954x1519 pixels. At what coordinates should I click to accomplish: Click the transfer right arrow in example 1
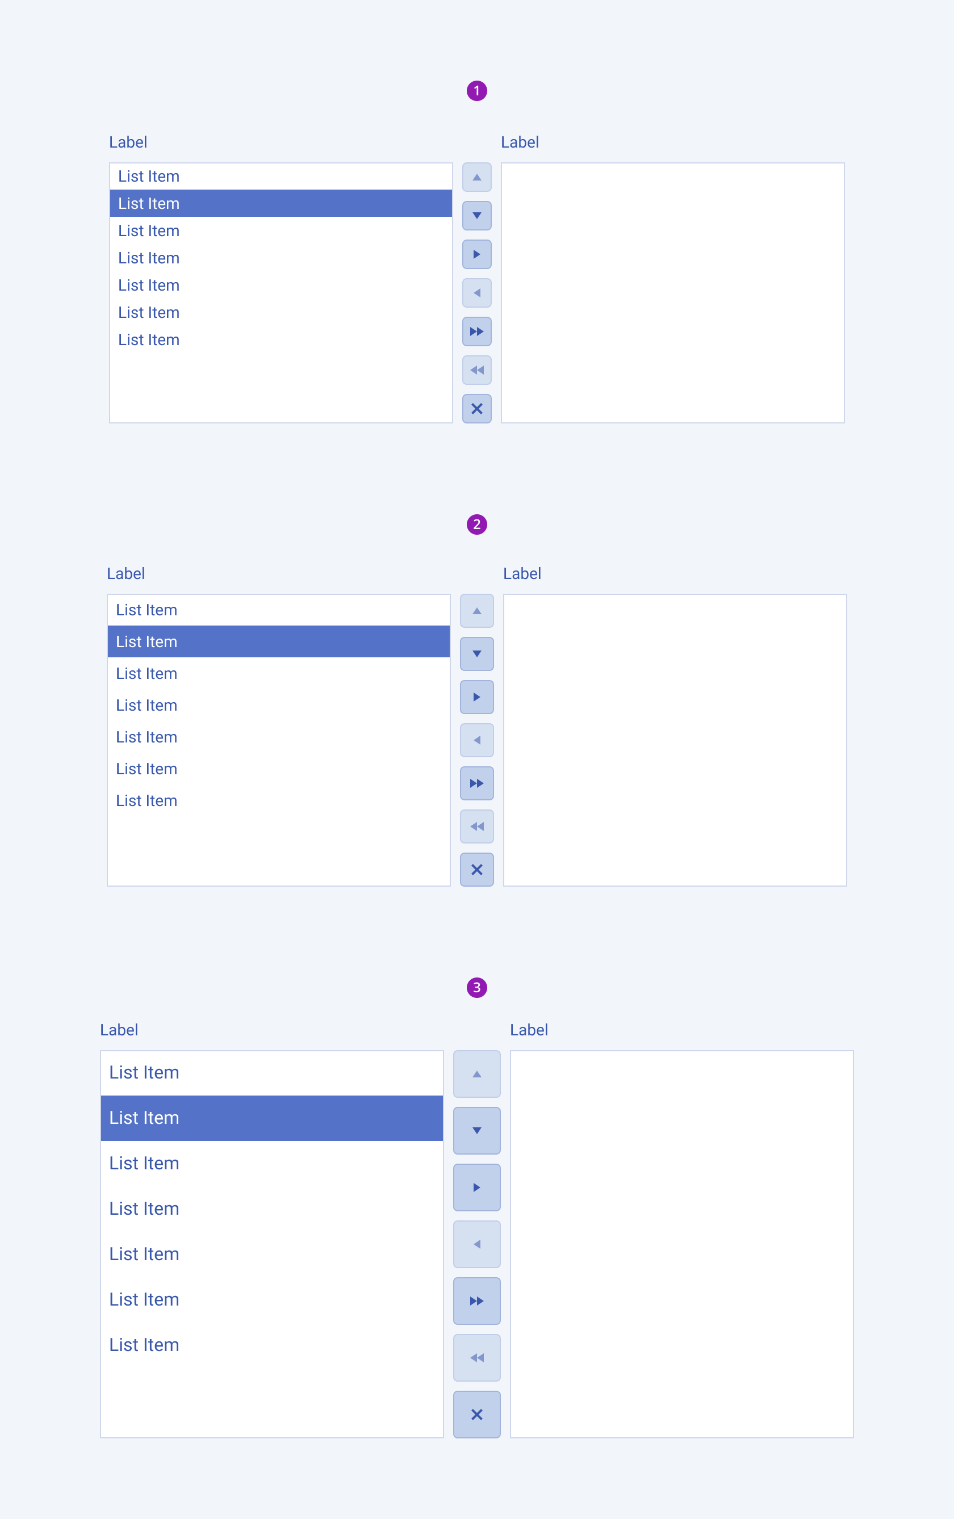point(476,254)
